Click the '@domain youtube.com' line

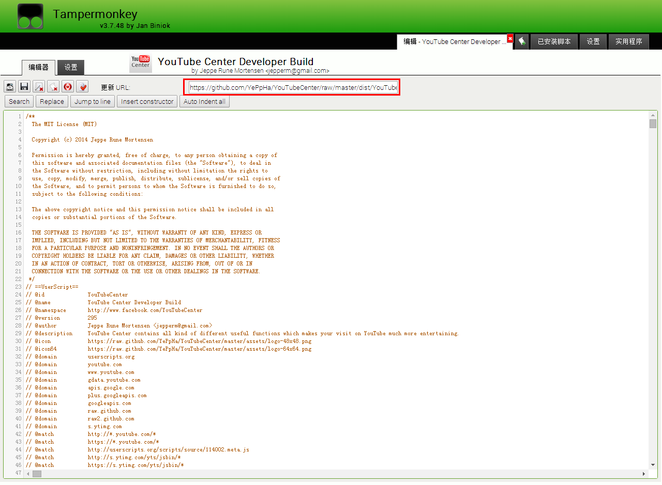[x=73, y=364]
